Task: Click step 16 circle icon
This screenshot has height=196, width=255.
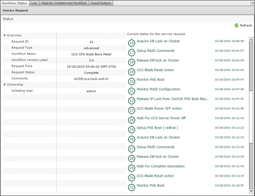Action: (132, 43)
